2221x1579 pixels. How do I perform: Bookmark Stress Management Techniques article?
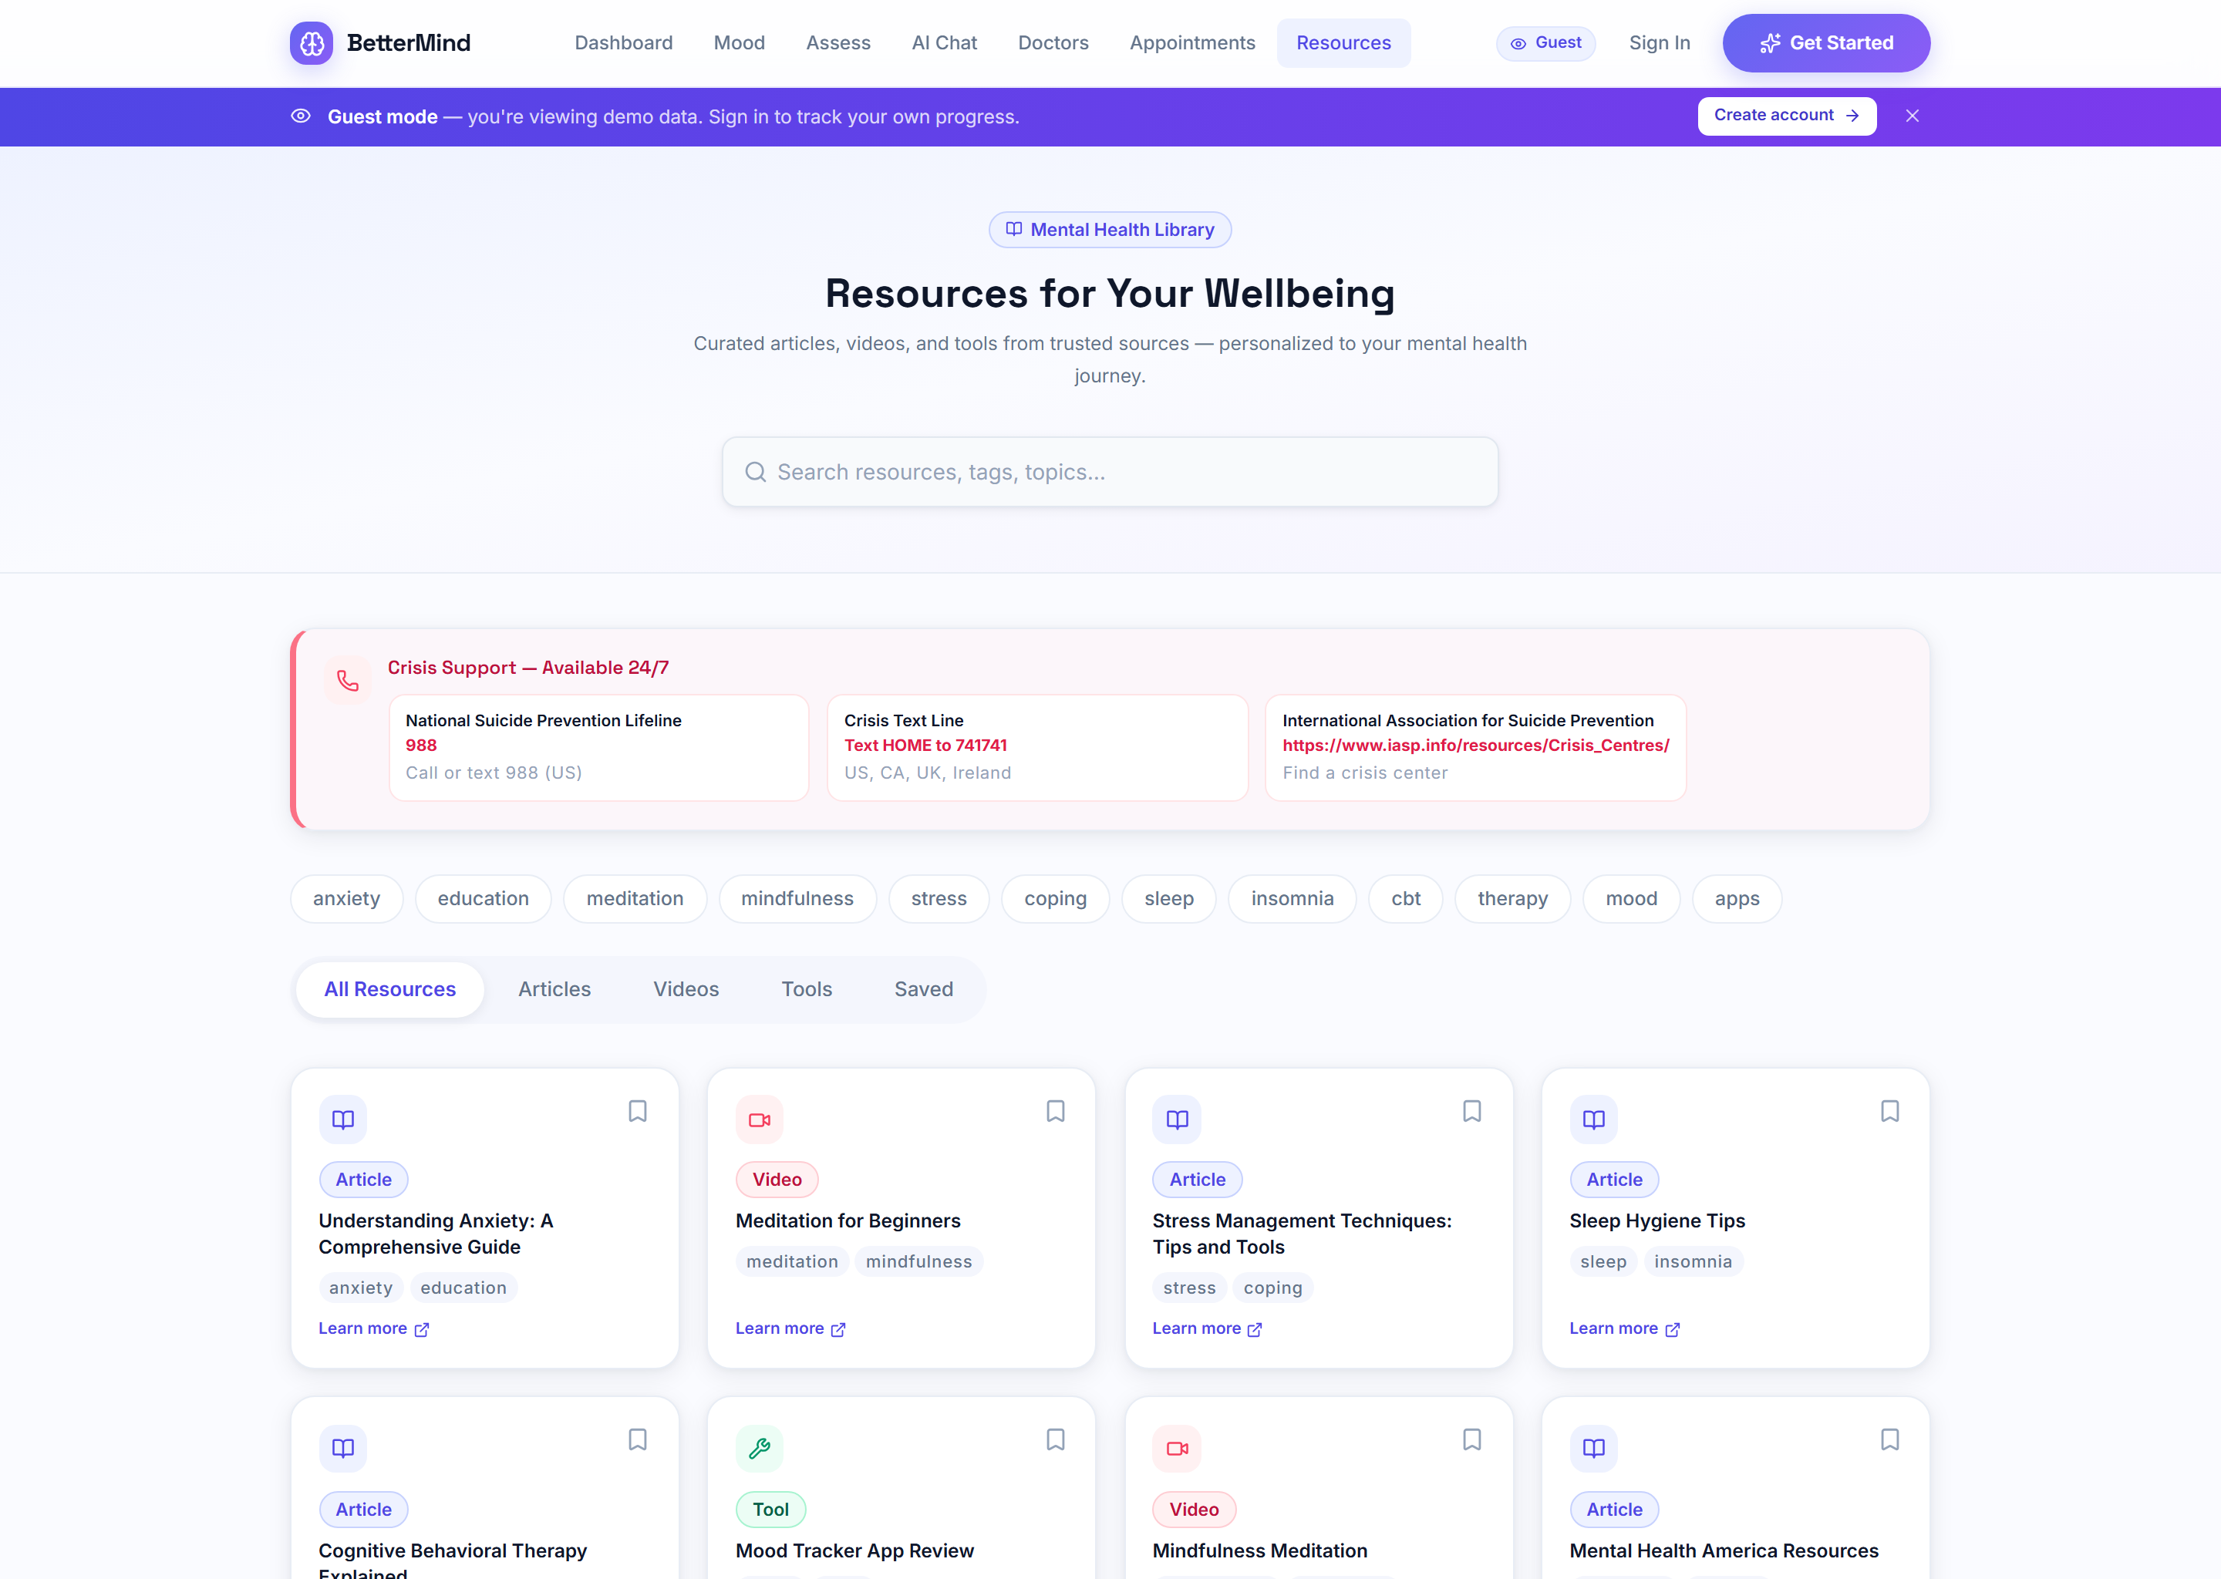pyautogui.click(x=1472, y=1111)
